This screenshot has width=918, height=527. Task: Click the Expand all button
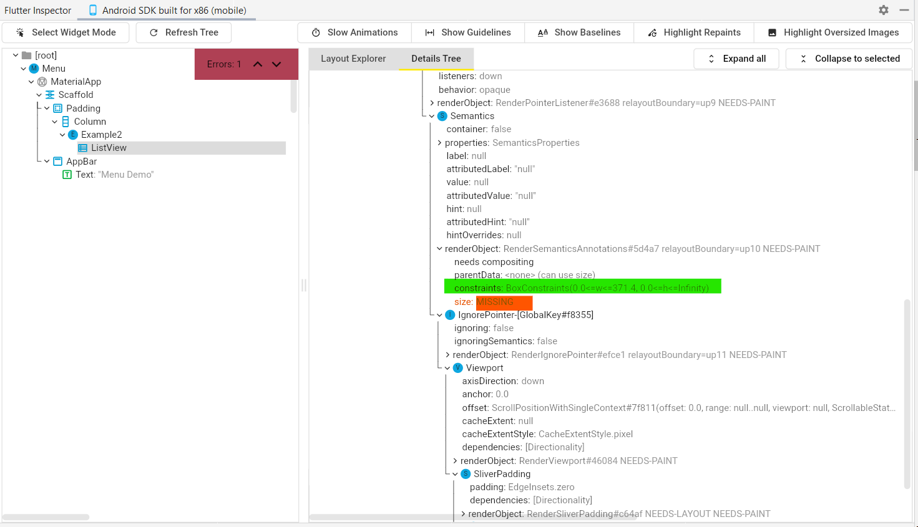point(736,58)
